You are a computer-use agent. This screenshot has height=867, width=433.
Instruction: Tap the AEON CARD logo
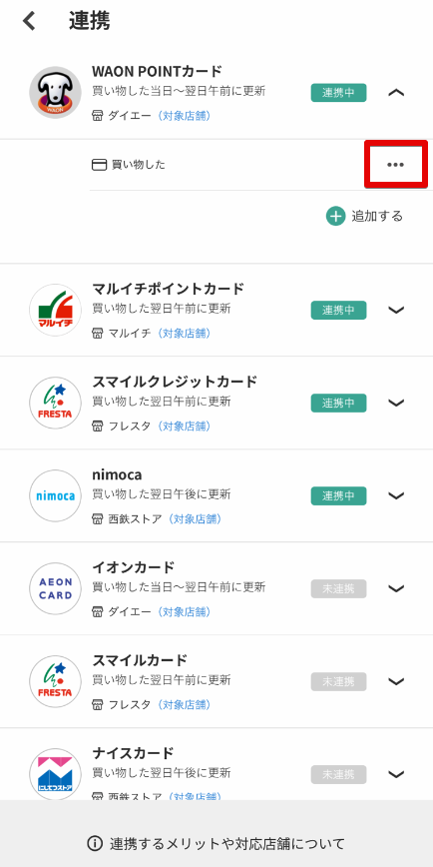point(55,588)
